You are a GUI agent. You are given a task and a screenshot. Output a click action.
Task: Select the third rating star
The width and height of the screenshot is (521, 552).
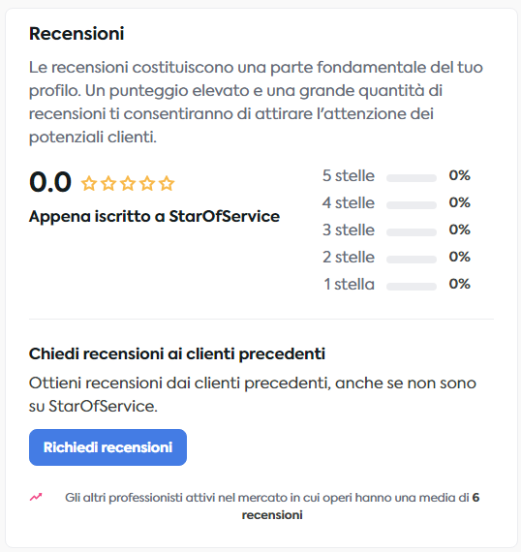click(128, 184)
